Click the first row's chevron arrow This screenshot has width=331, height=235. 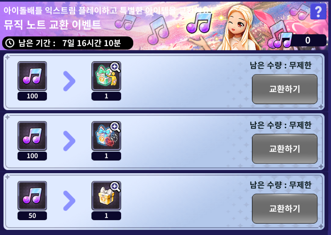click(69, 81)
